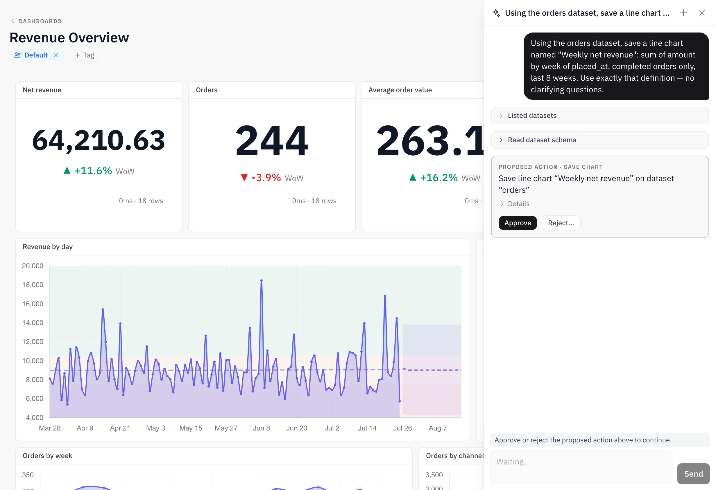The height and width of the screenshot is (490, 716).
Task: Click the 64,210.63 net revenue value
Action: [99, 140]
